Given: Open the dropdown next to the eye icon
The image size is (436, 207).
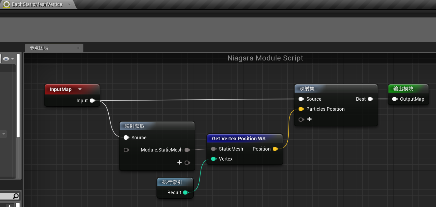Looking at the screenshot, I should [12, 58].
